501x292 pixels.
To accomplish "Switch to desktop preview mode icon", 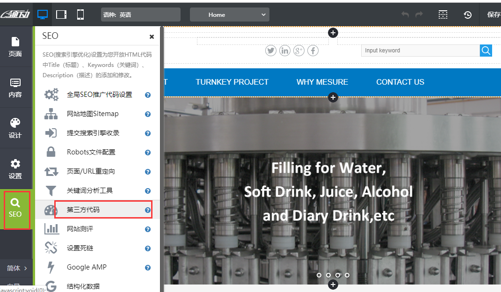I will tap(43, 15).
